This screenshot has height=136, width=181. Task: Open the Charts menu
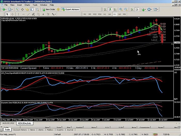click(x=27, y=5)
